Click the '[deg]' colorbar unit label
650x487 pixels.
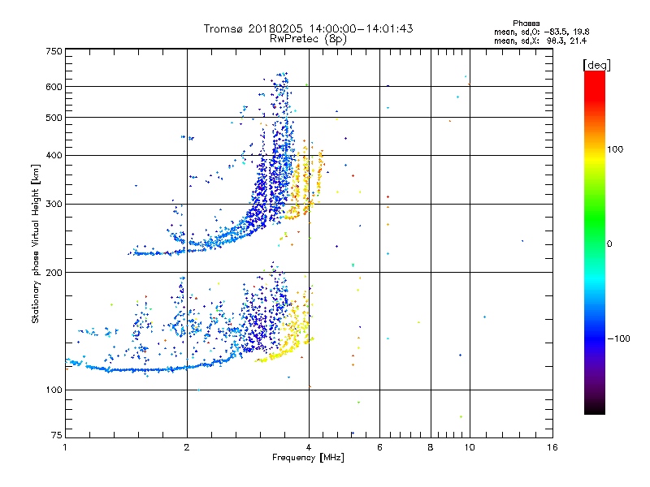point(596,65)
